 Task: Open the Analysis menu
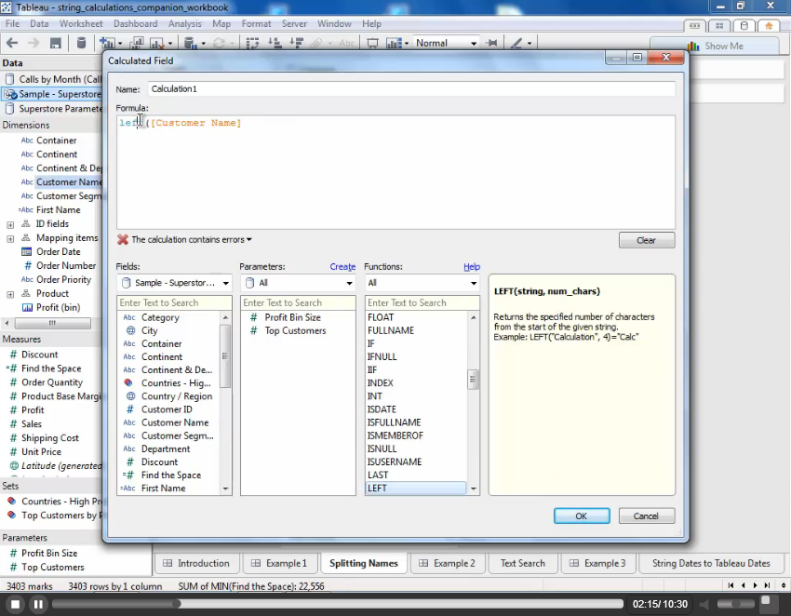[x=184, y=23]
